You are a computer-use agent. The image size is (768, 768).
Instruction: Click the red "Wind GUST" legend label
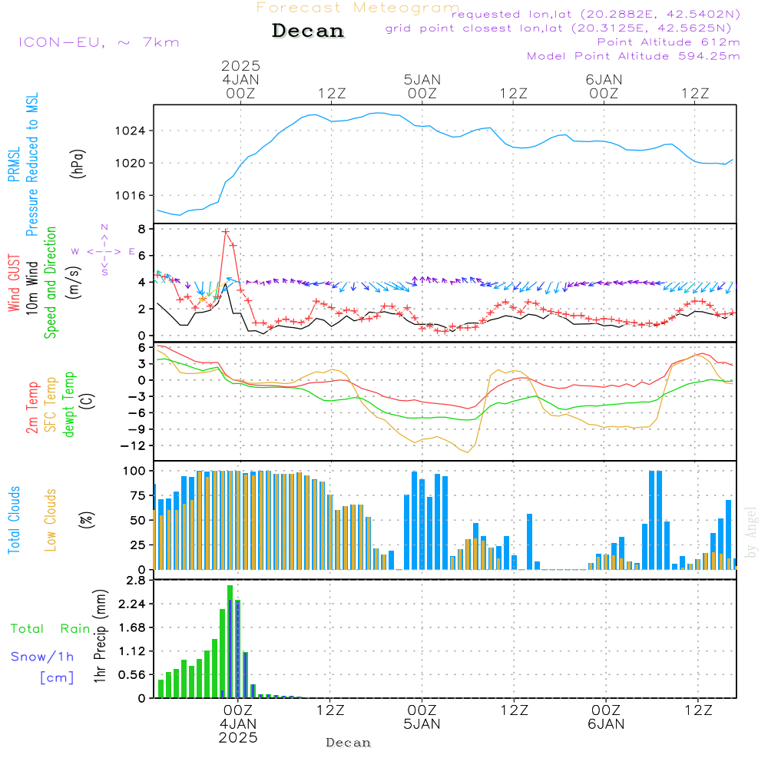14,283
